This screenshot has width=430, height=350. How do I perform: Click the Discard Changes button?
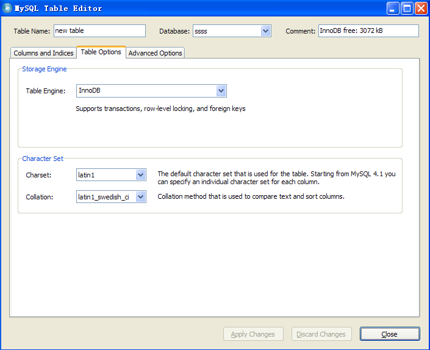321,334
